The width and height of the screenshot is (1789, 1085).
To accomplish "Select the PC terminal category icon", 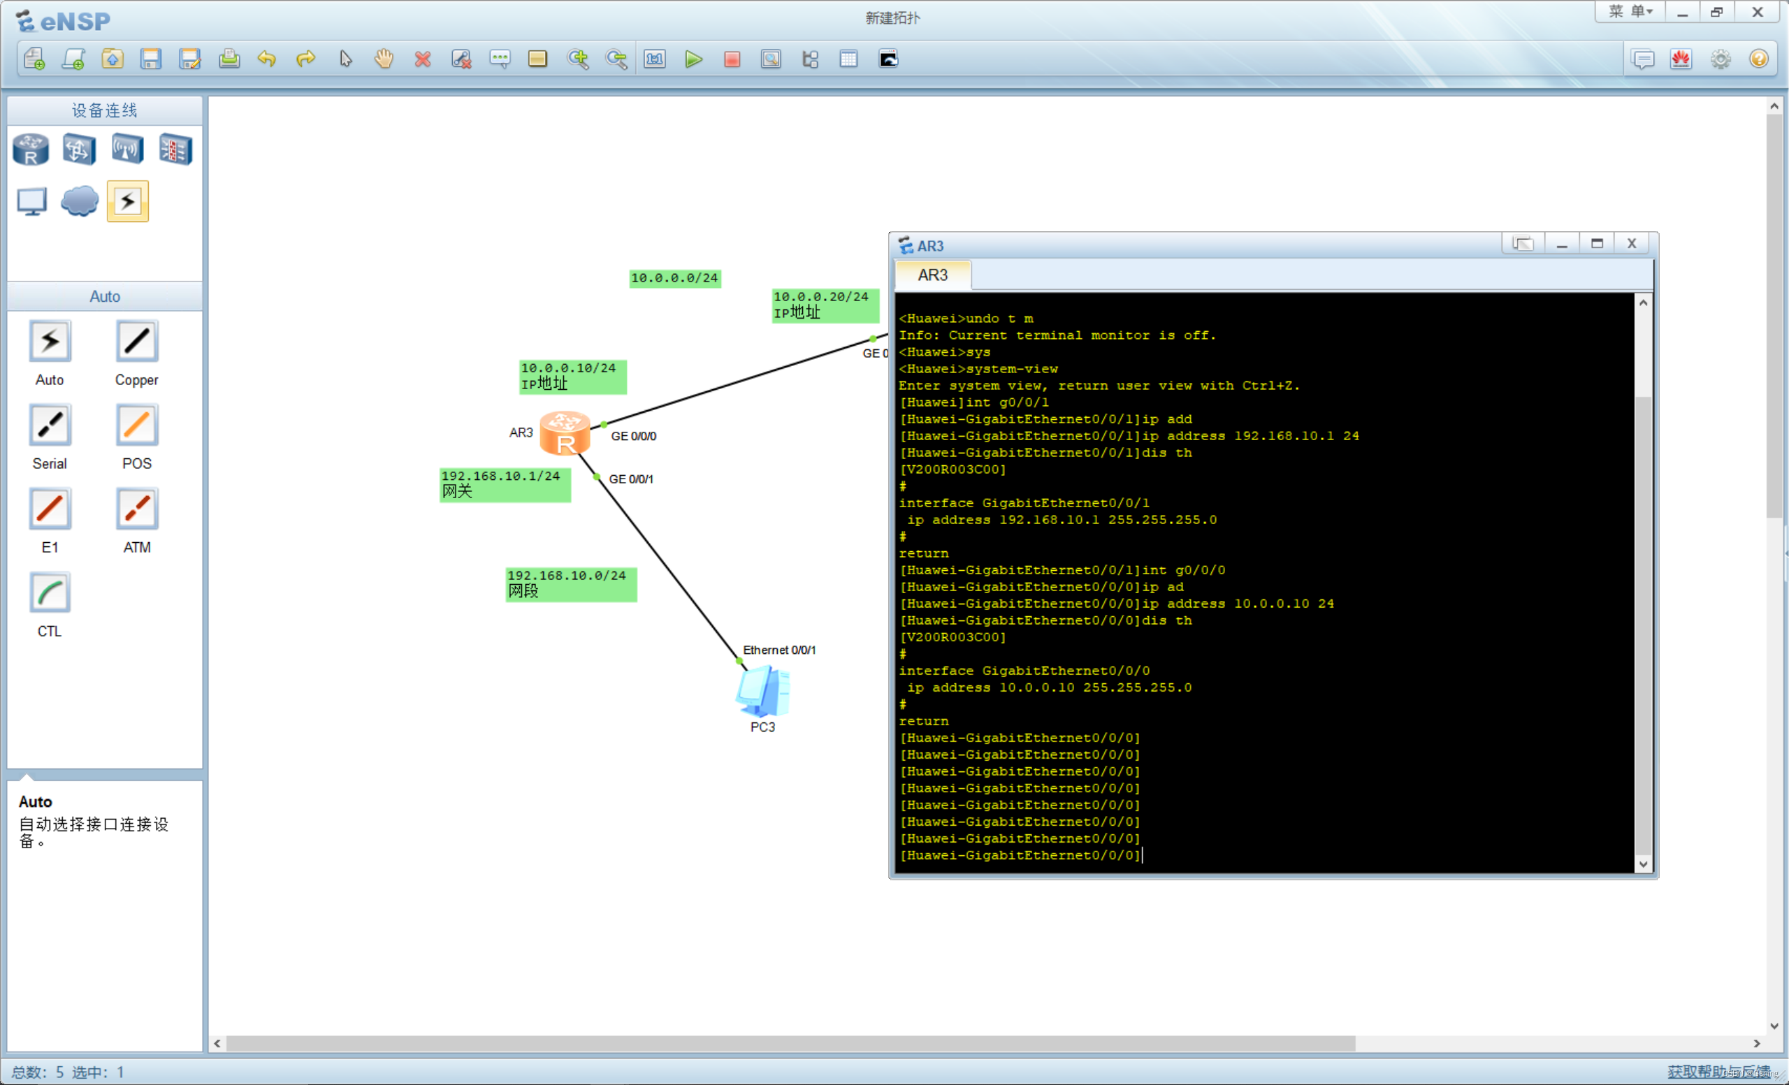I will tap(31, 202).
